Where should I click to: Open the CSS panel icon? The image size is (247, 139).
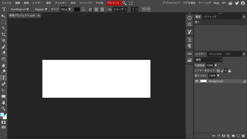pyautogui.click(x=190, y=54)
